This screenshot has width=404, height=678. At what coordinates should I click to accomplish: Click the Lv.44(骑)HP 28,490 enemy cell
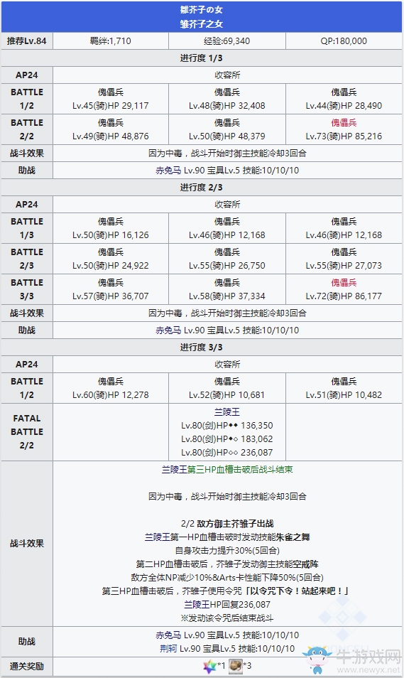(x=344, y=99)
